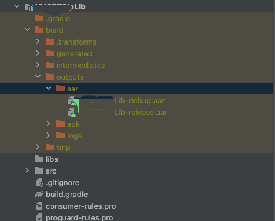Collapse the outputs folder chevron
Screen dimensions: 275x221
click(38, 77)
